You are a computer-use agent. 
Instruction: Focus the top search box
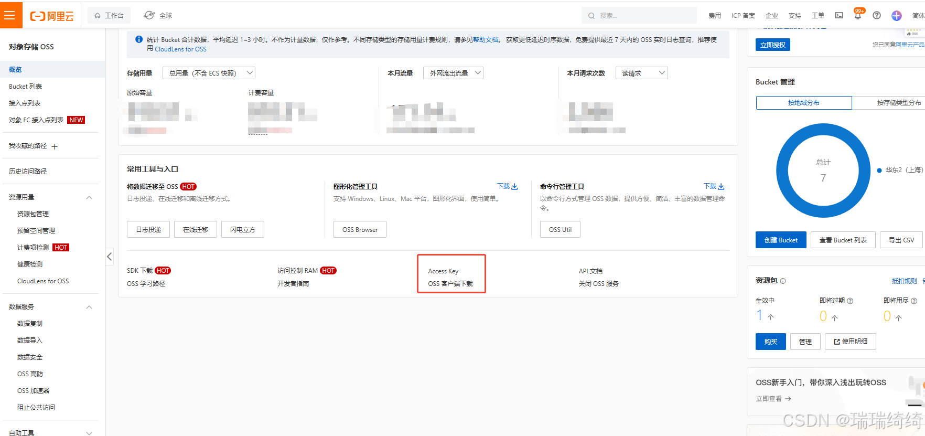tap(639, 16)
